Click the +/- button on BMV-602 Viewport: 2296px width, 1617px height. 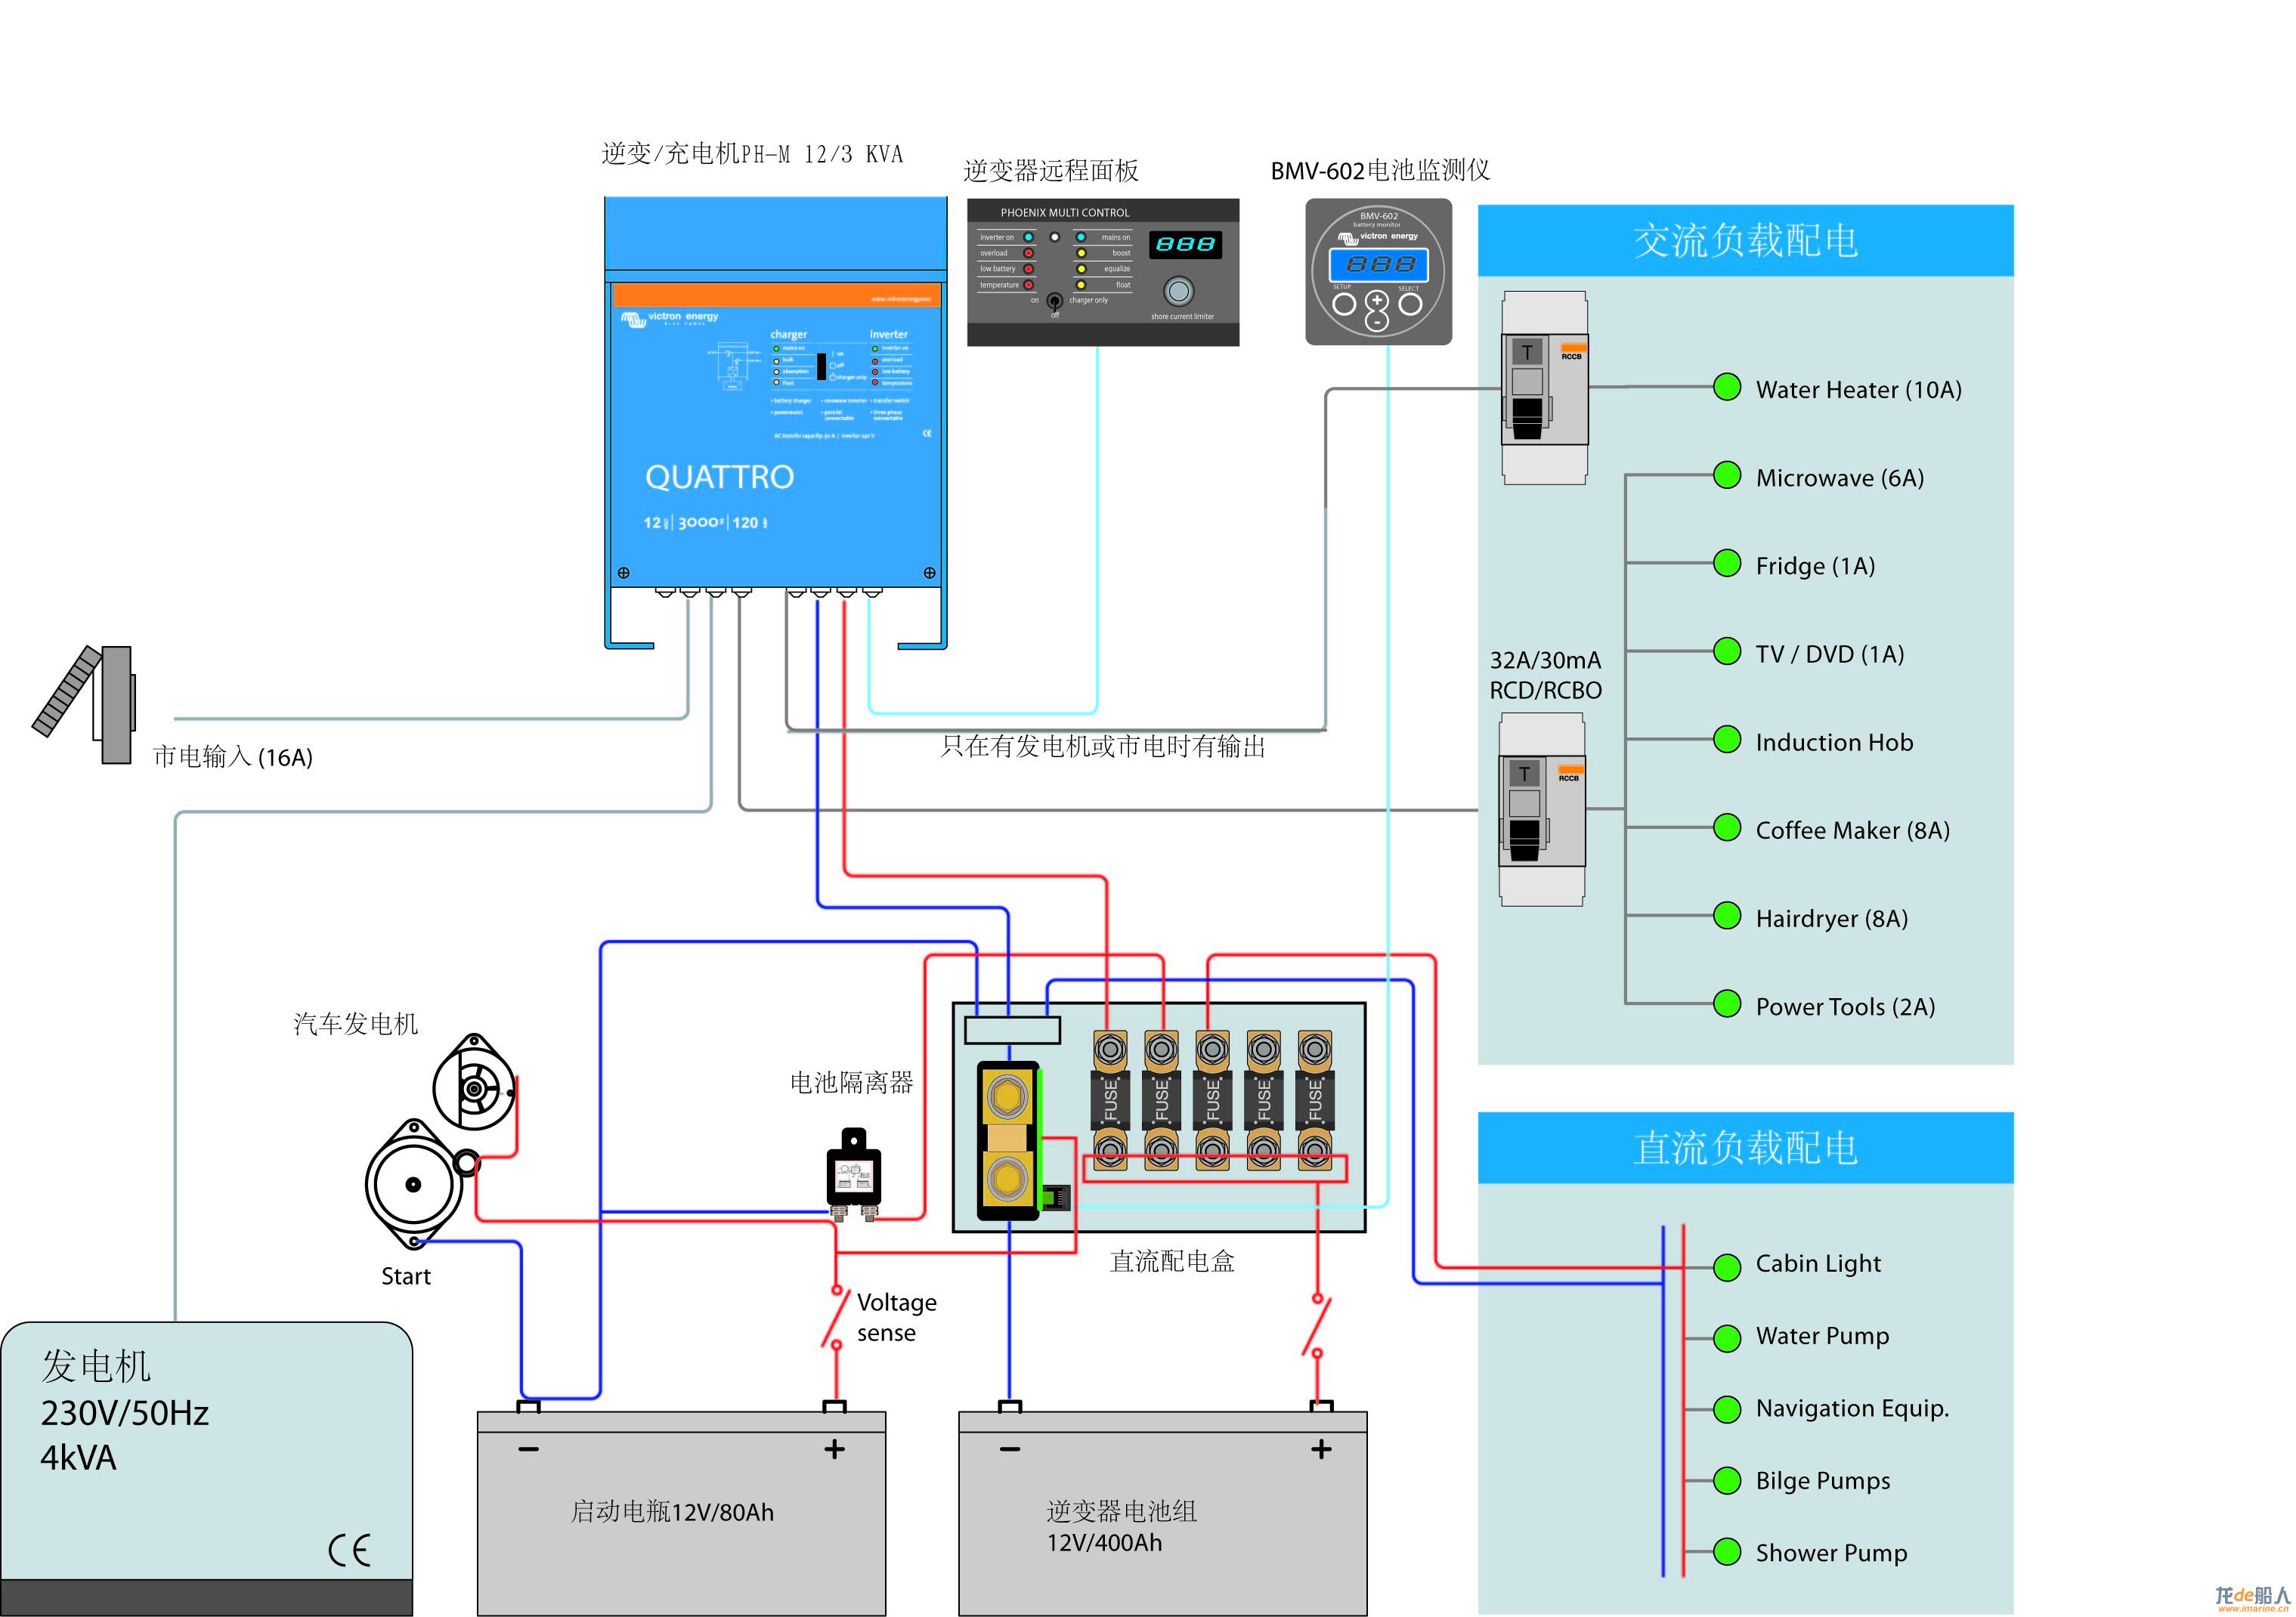pos(1377,310)
